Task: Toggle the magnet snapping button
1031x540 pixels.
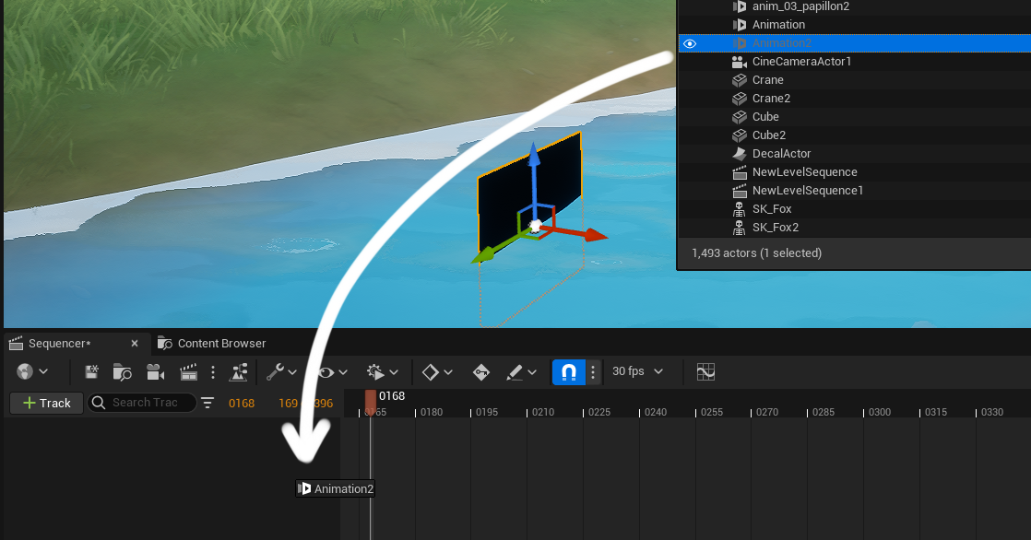Action: [568, 372]
